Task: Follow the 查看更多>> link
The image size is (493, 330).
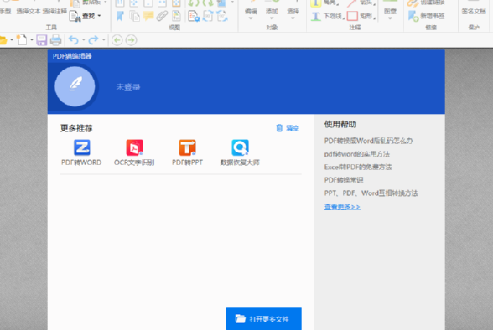Action: [x=342, y=207]
